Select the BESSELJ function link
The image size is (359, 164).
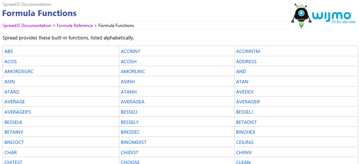[244, 112]
